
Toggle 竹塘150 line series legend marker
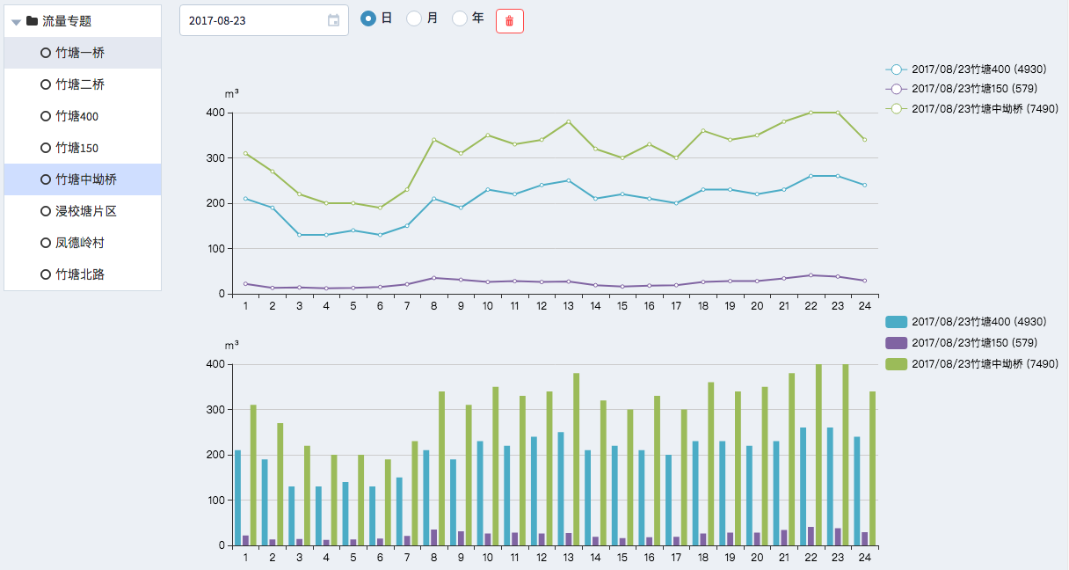[x=896, y=89]
